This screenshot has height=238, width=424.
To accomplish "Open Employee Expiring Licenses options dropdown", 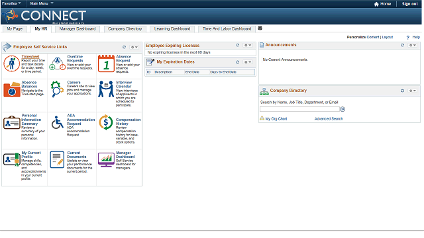I will 248,45.
